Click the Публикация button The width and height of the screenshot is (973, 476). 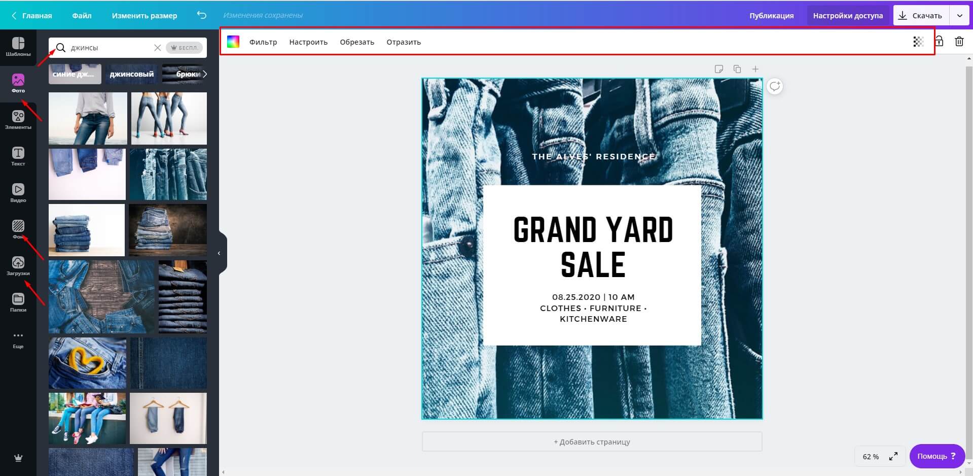click(x=772, y=16)
